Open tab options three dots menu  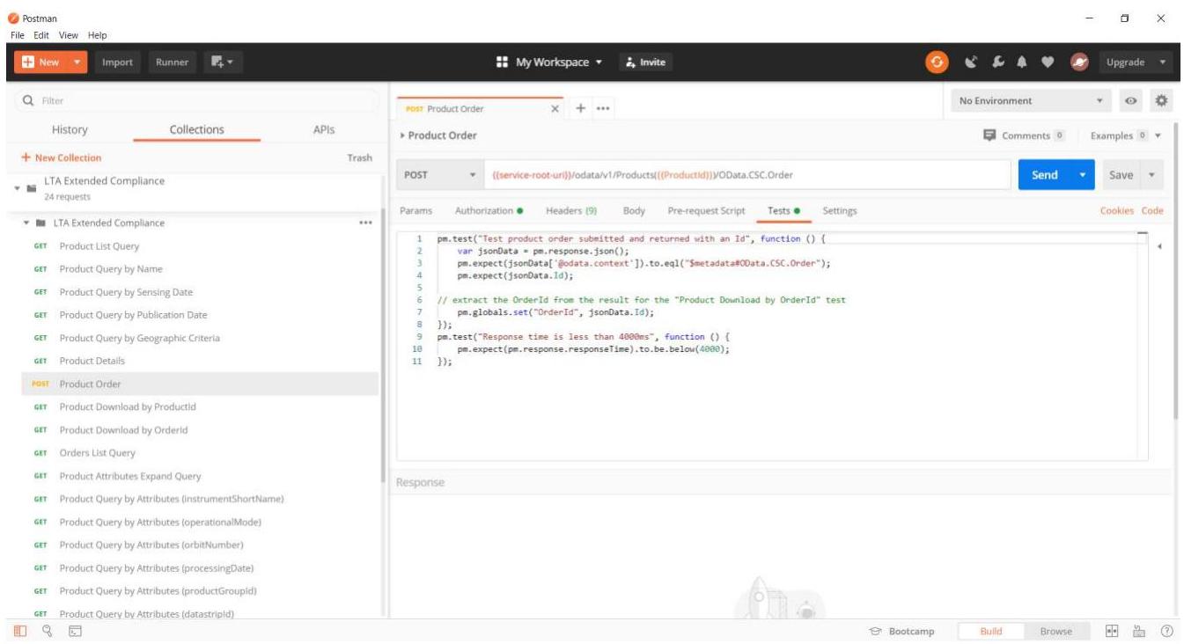603,109
